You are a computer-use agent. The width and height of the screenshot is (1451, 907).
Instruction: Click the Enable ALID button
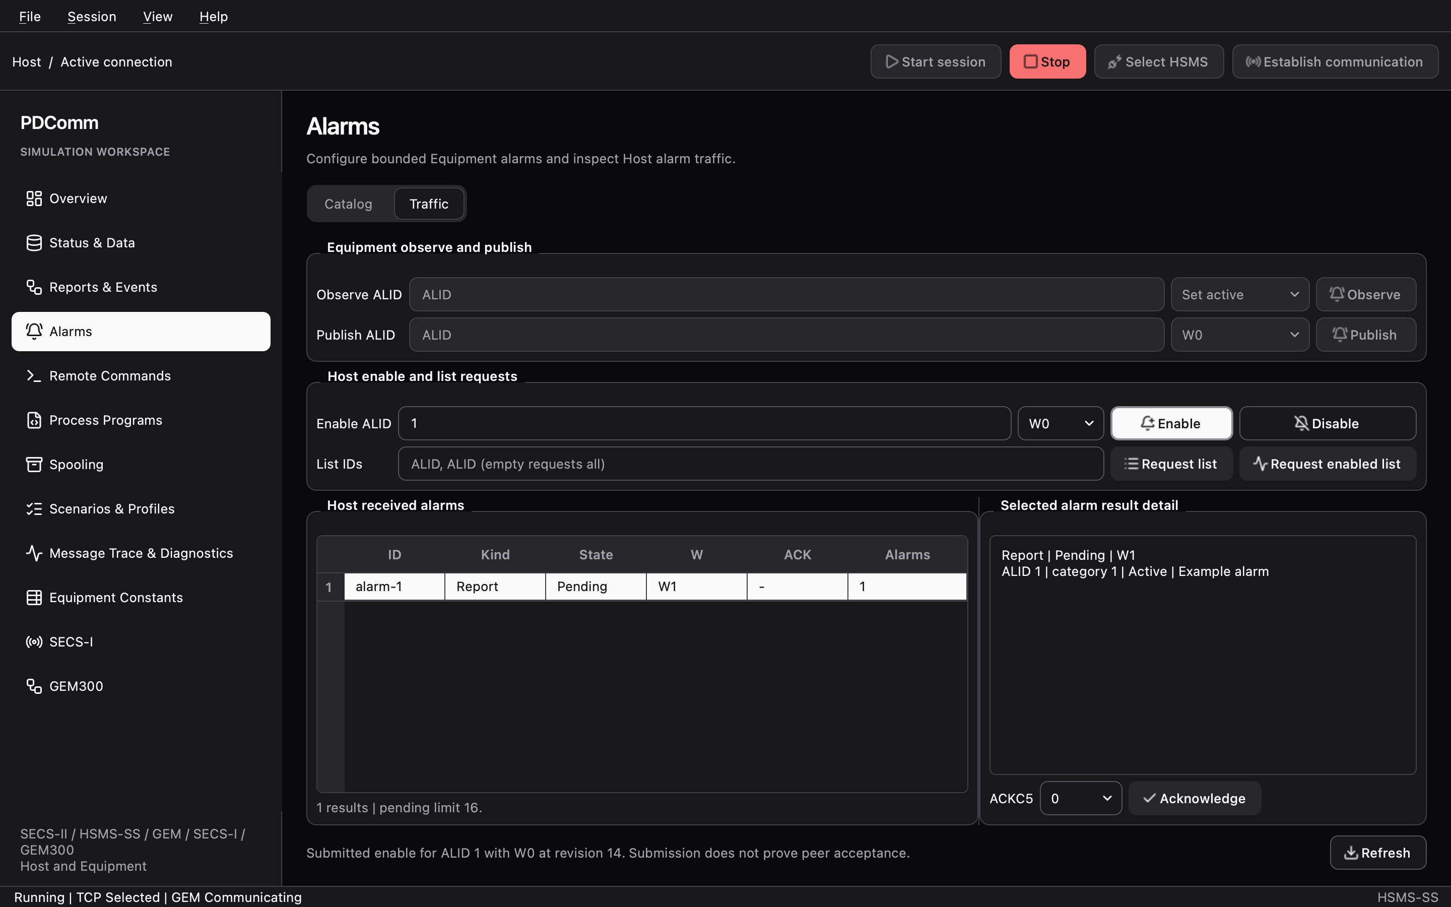(1171, 423)
